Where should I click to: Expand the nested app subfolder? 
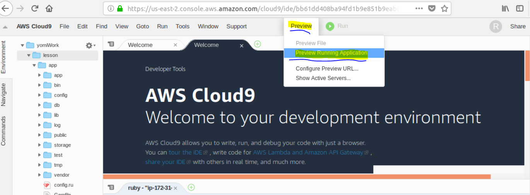pos(39,75)
